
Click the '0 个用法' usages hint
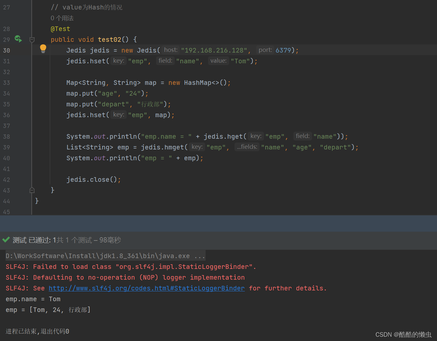coord(62,18)
